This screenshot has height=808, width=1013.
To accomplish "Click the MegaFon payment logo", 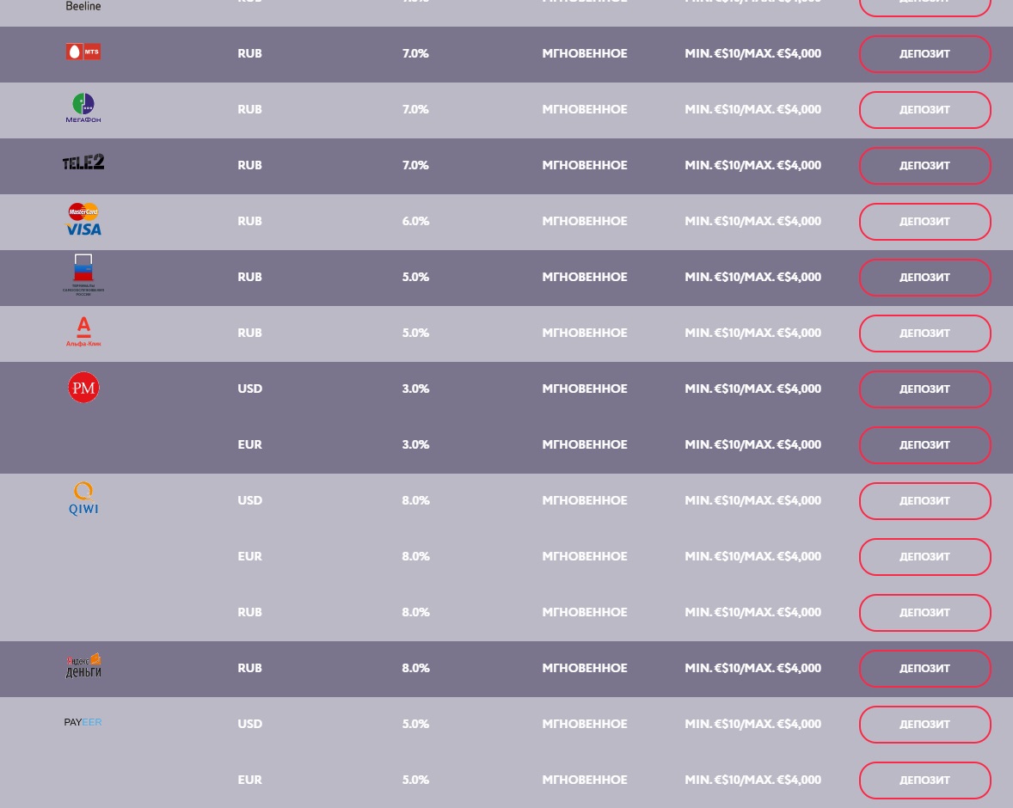I will tap(83, 107).
